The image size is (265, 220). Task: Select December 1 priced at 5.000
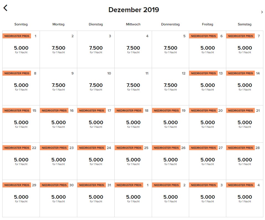(x=21, y=49)
